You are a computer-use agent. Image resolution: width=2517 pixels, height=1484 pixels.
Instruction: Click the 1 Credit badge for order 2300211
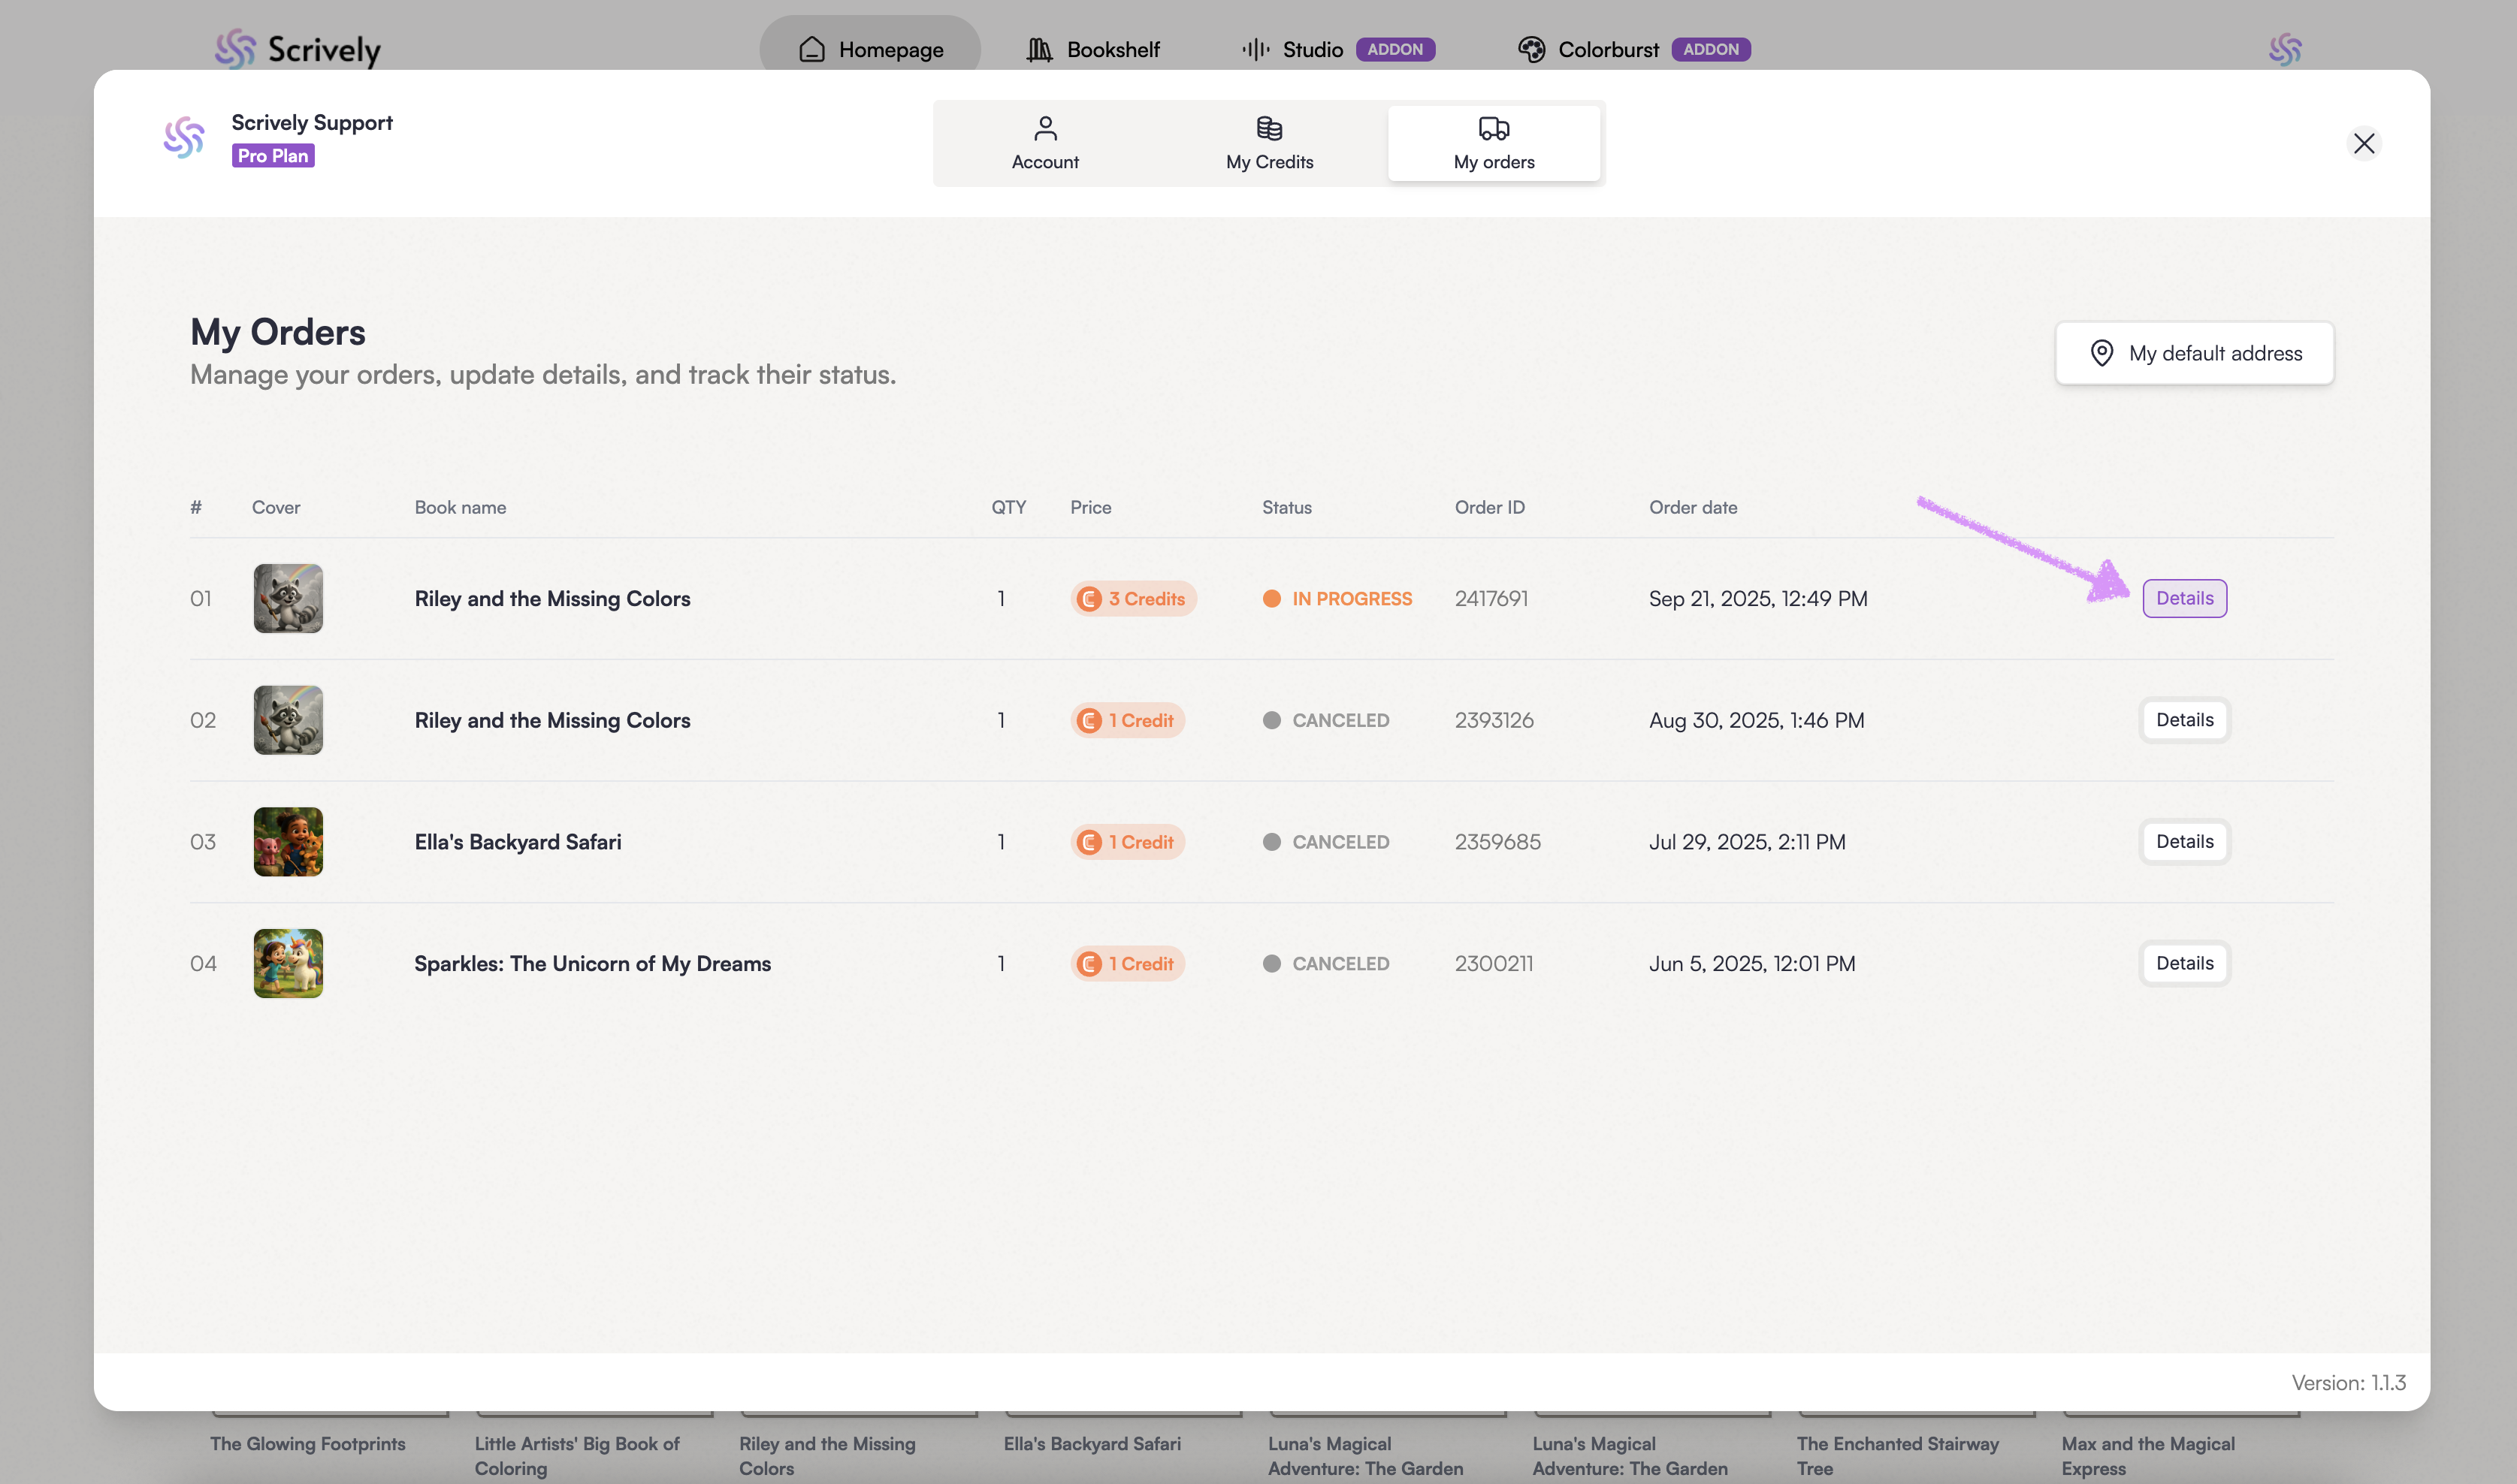(x=1128, y=963)
